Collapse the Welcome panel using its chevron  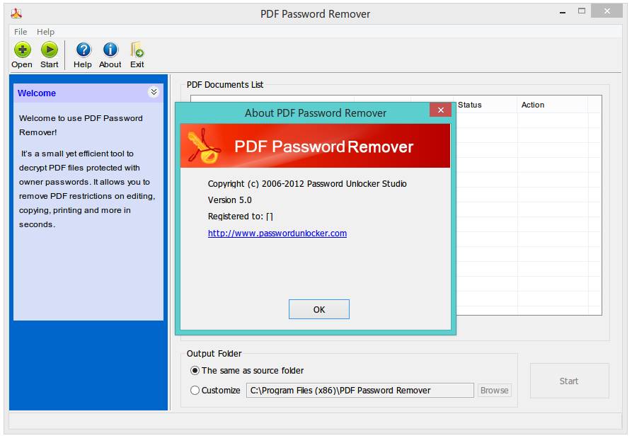pos(154,91)
